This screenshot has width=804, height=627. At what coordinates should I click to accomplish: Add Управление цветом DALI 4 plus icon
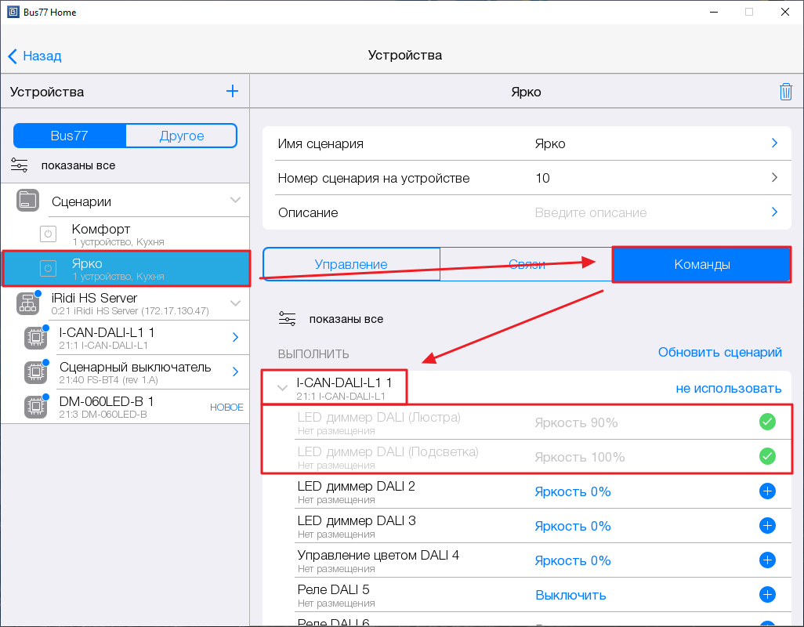point(767,560)
